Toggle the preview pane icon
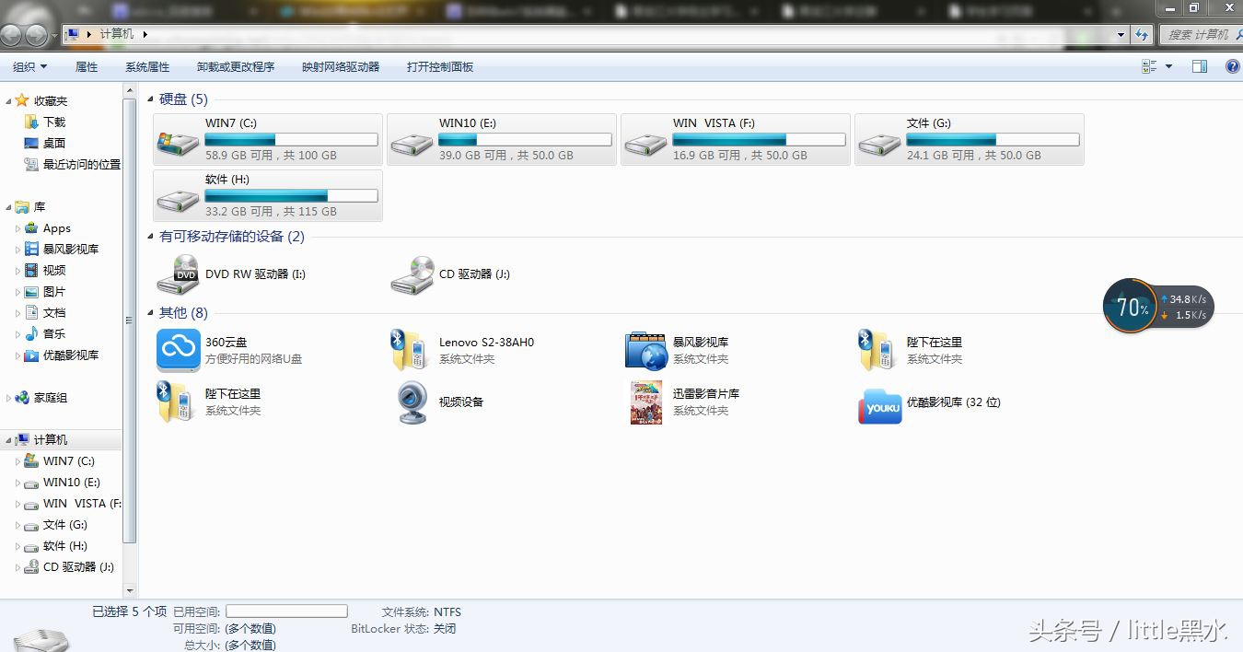 [1199, 66]
